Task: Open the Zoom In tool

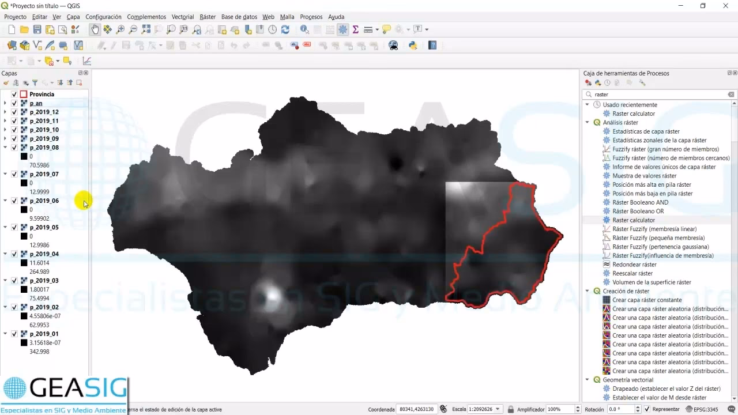Action: pos(119,29)
